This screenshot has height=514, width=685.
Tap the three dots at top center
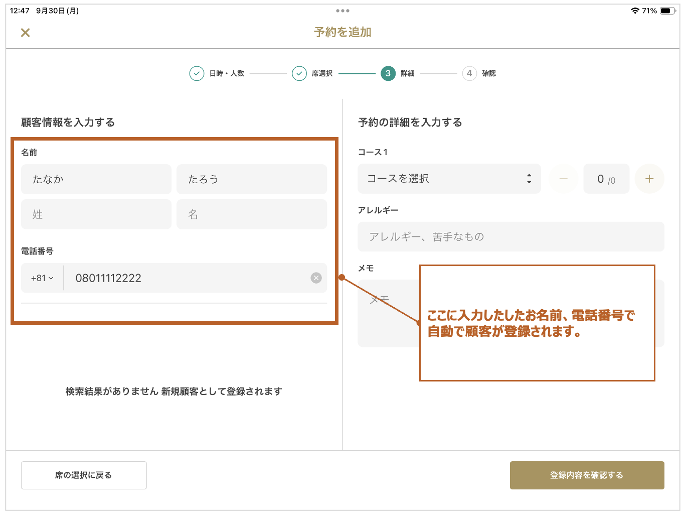click(x=342, y=11)
